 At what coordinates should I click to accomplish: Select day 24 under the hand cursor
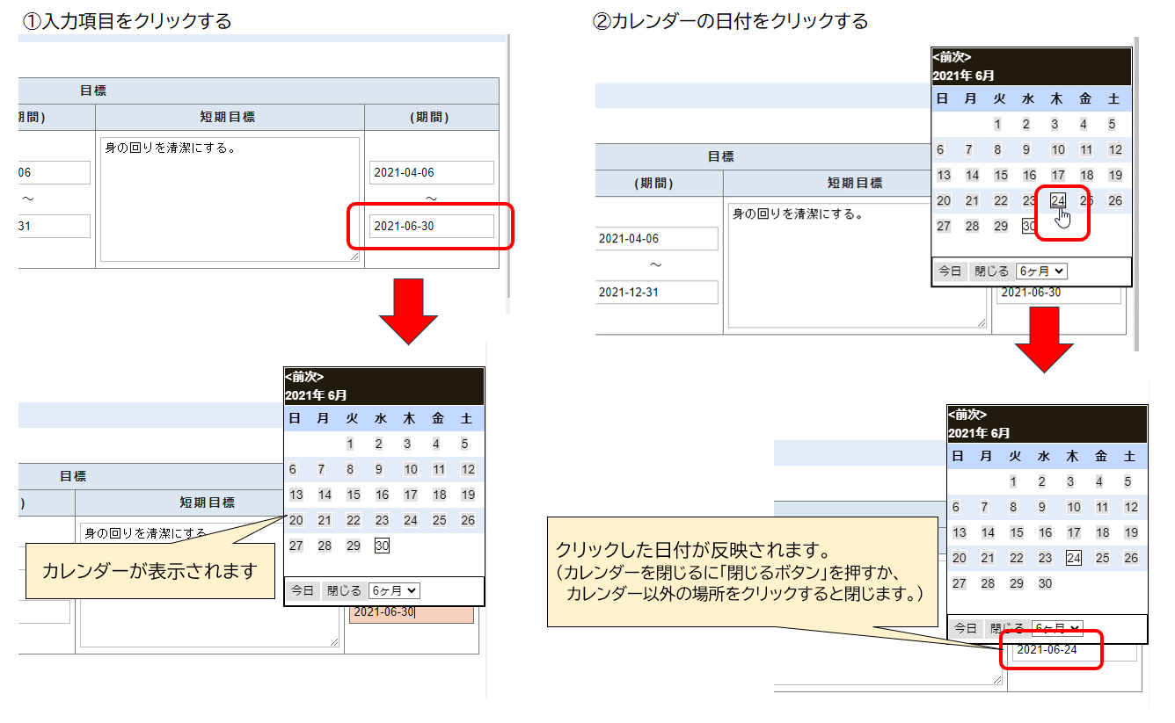[1058, 201]
